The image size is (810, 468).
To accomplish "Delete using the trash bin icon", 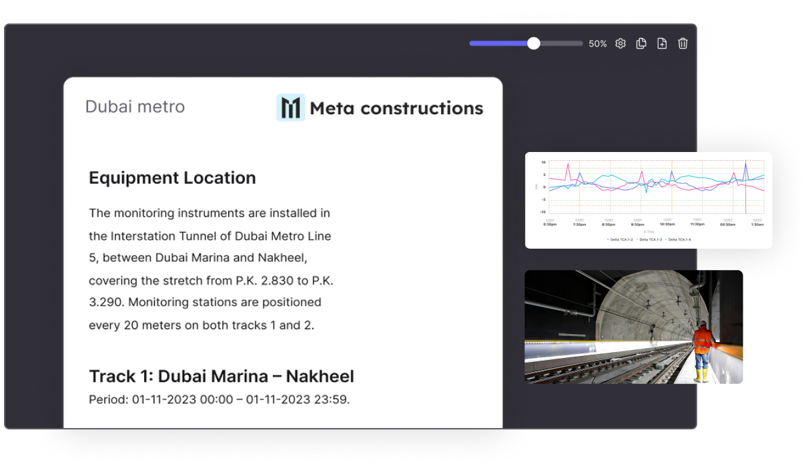I will click(683, 43).
